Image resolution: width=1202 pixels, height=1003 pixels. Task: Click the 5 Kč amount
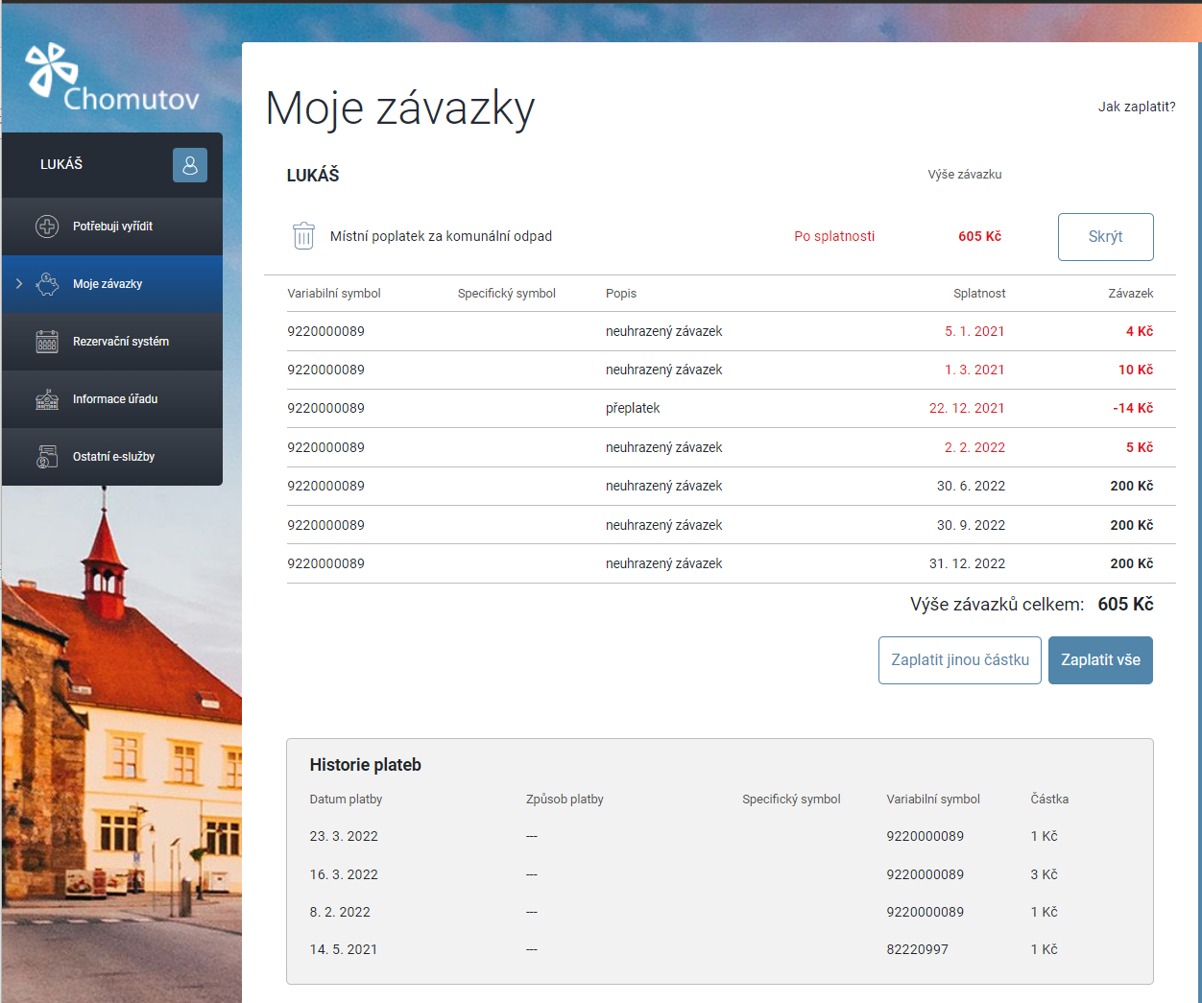click(1140, 447)
